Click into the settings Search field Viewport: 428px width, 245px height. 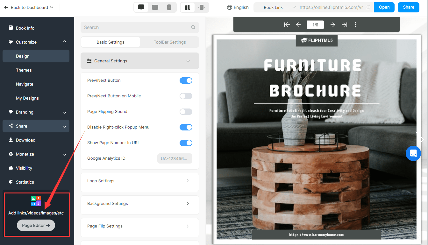click(140, 27)
